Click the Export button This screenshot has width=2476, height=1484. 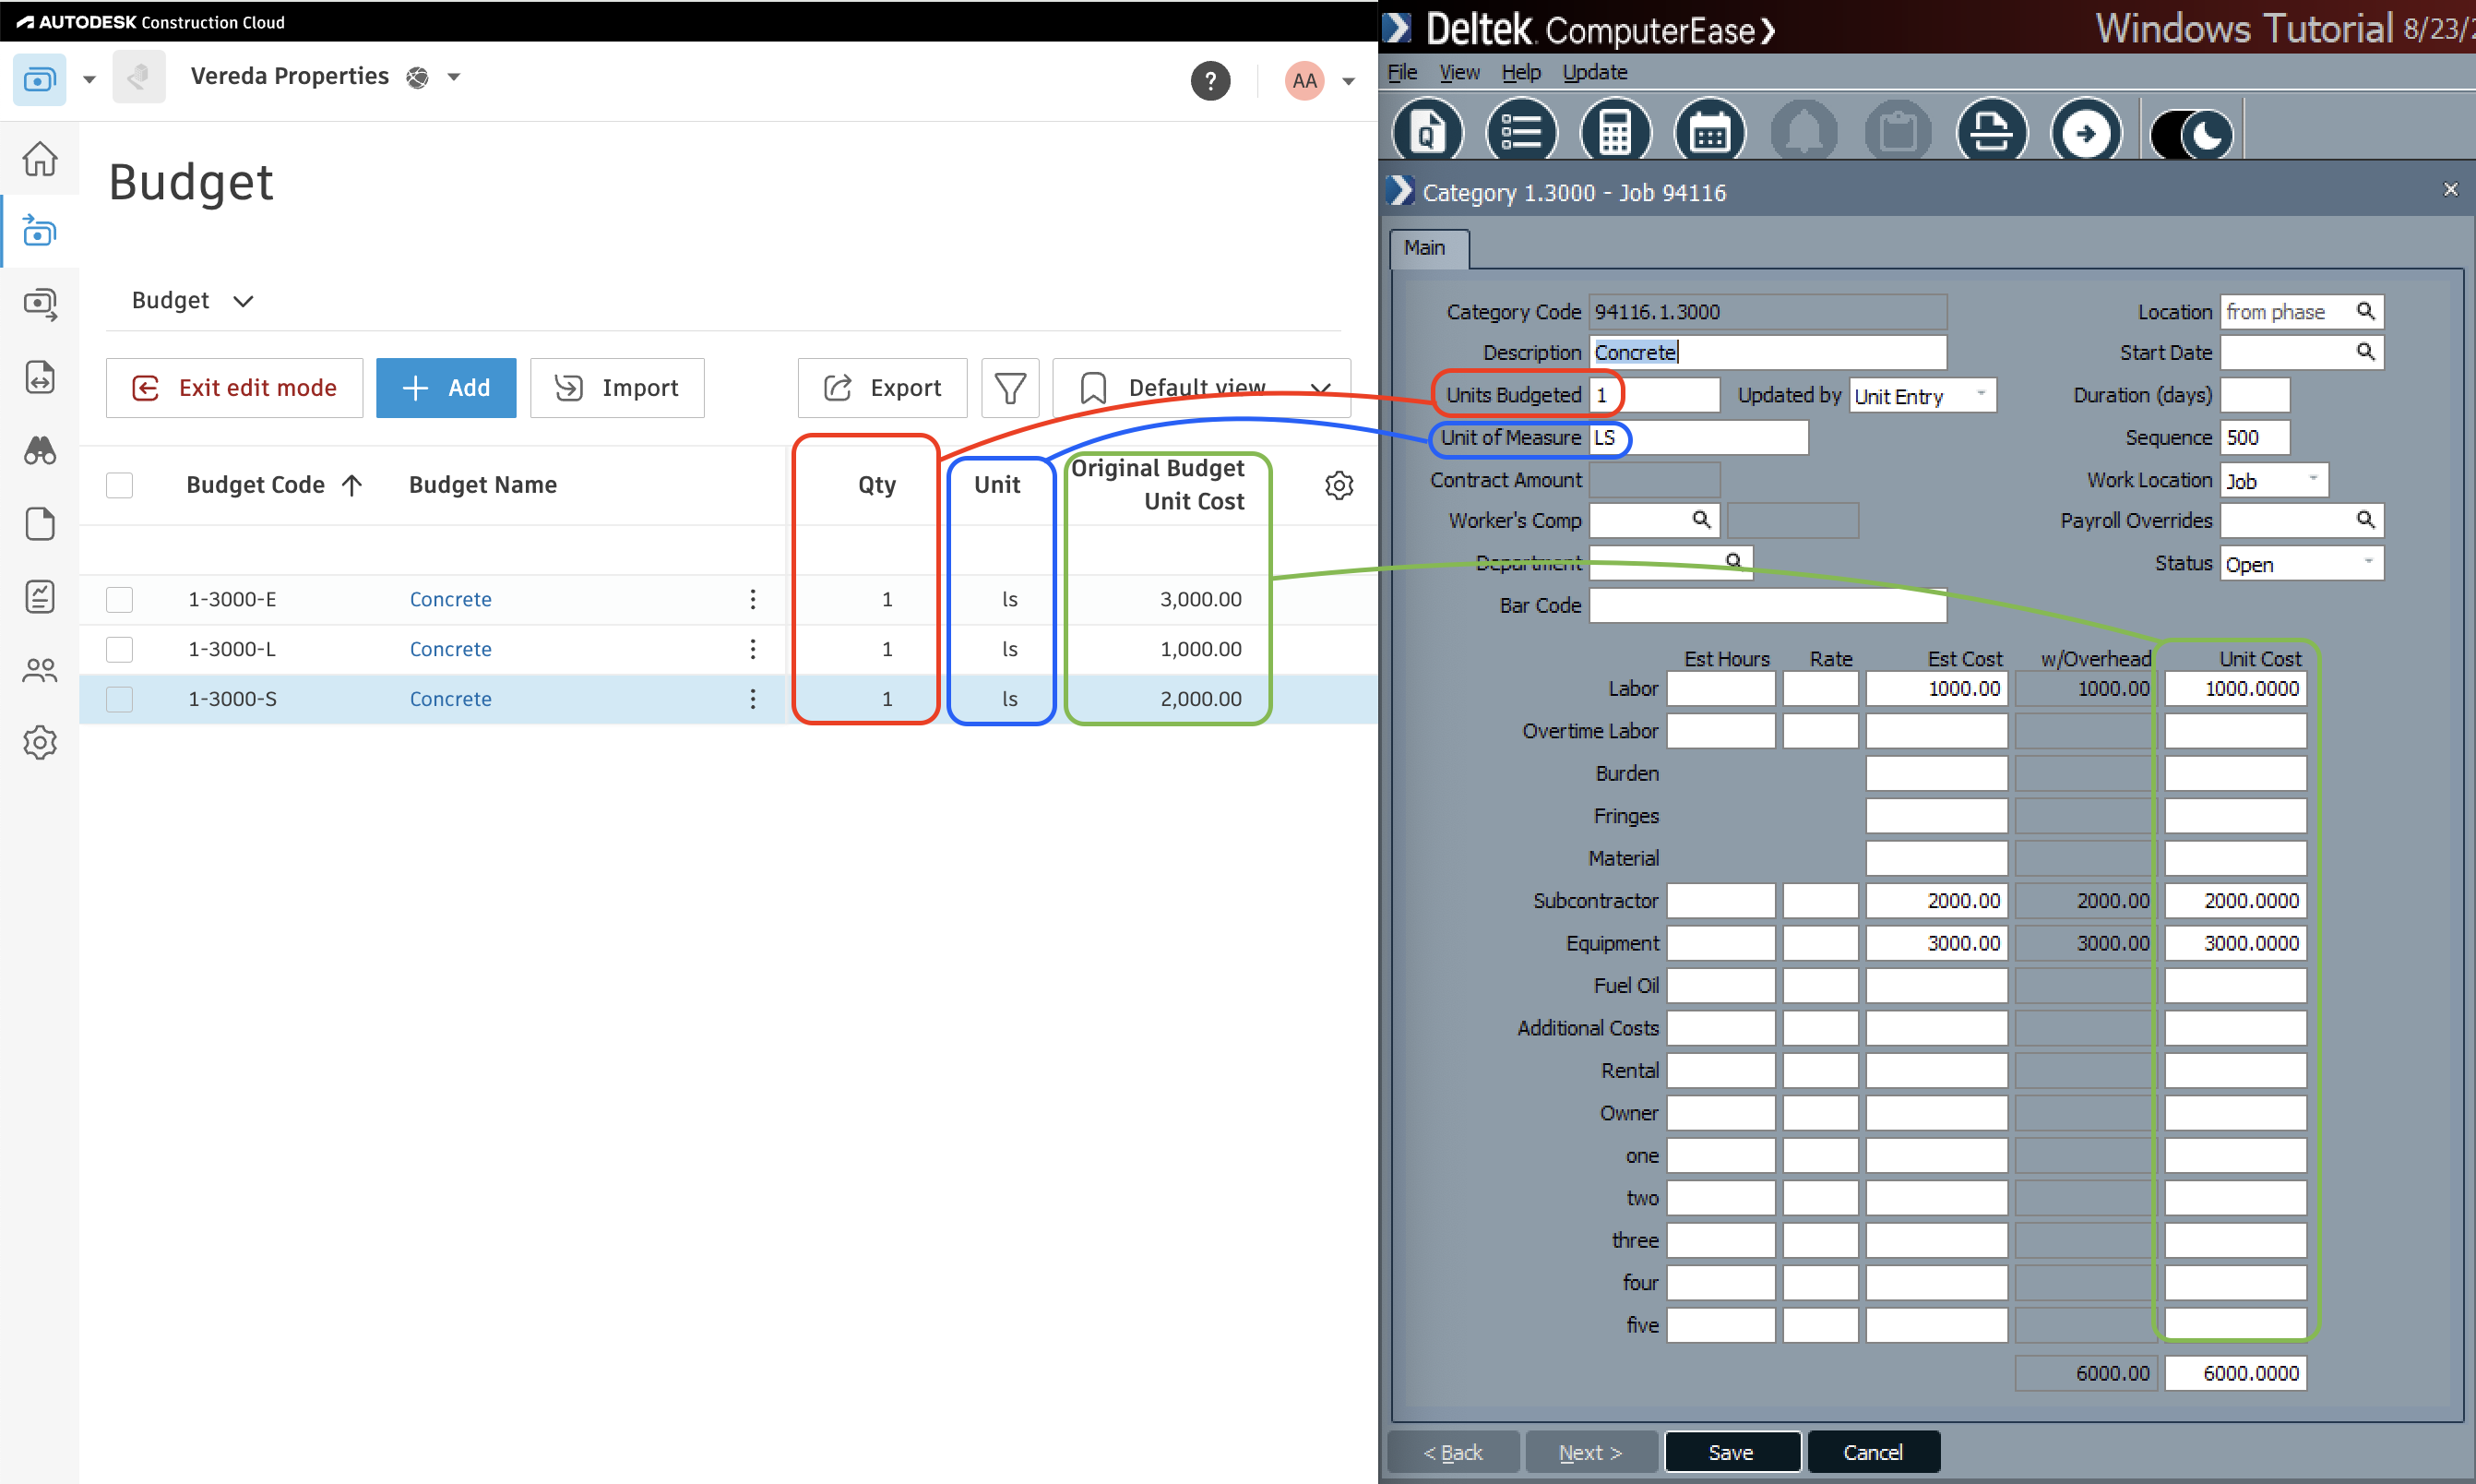point(882,388)
